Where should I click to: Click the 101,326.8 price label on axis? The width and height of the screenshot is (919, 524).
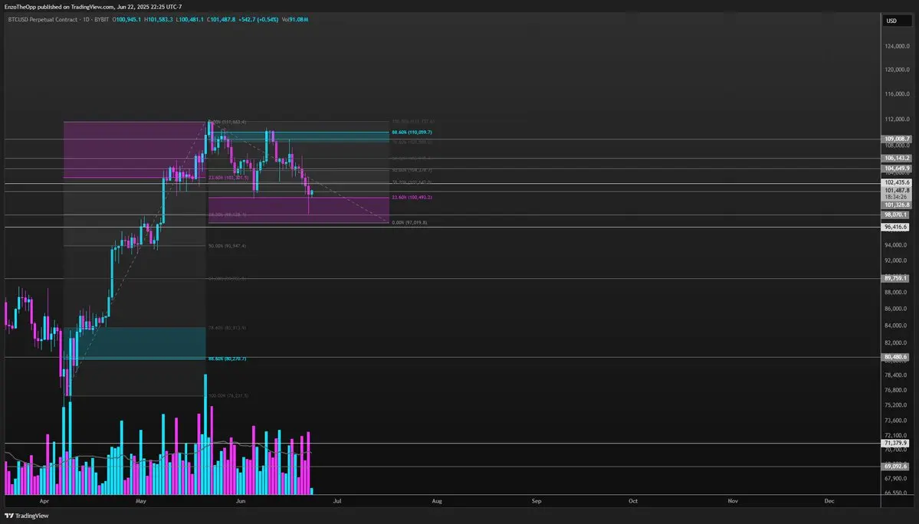pos(897,205)
